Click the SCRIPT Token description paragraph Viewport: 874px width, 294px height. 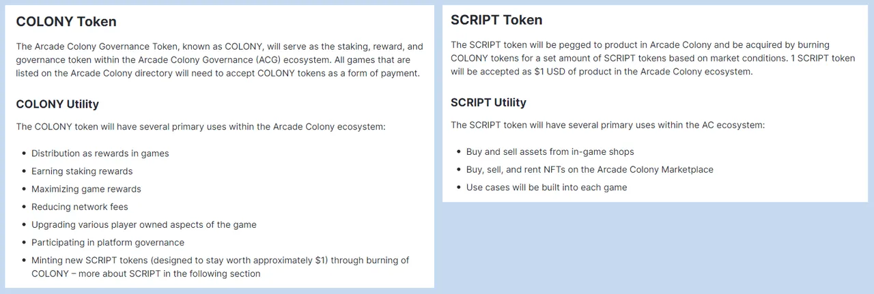(653, 59)
